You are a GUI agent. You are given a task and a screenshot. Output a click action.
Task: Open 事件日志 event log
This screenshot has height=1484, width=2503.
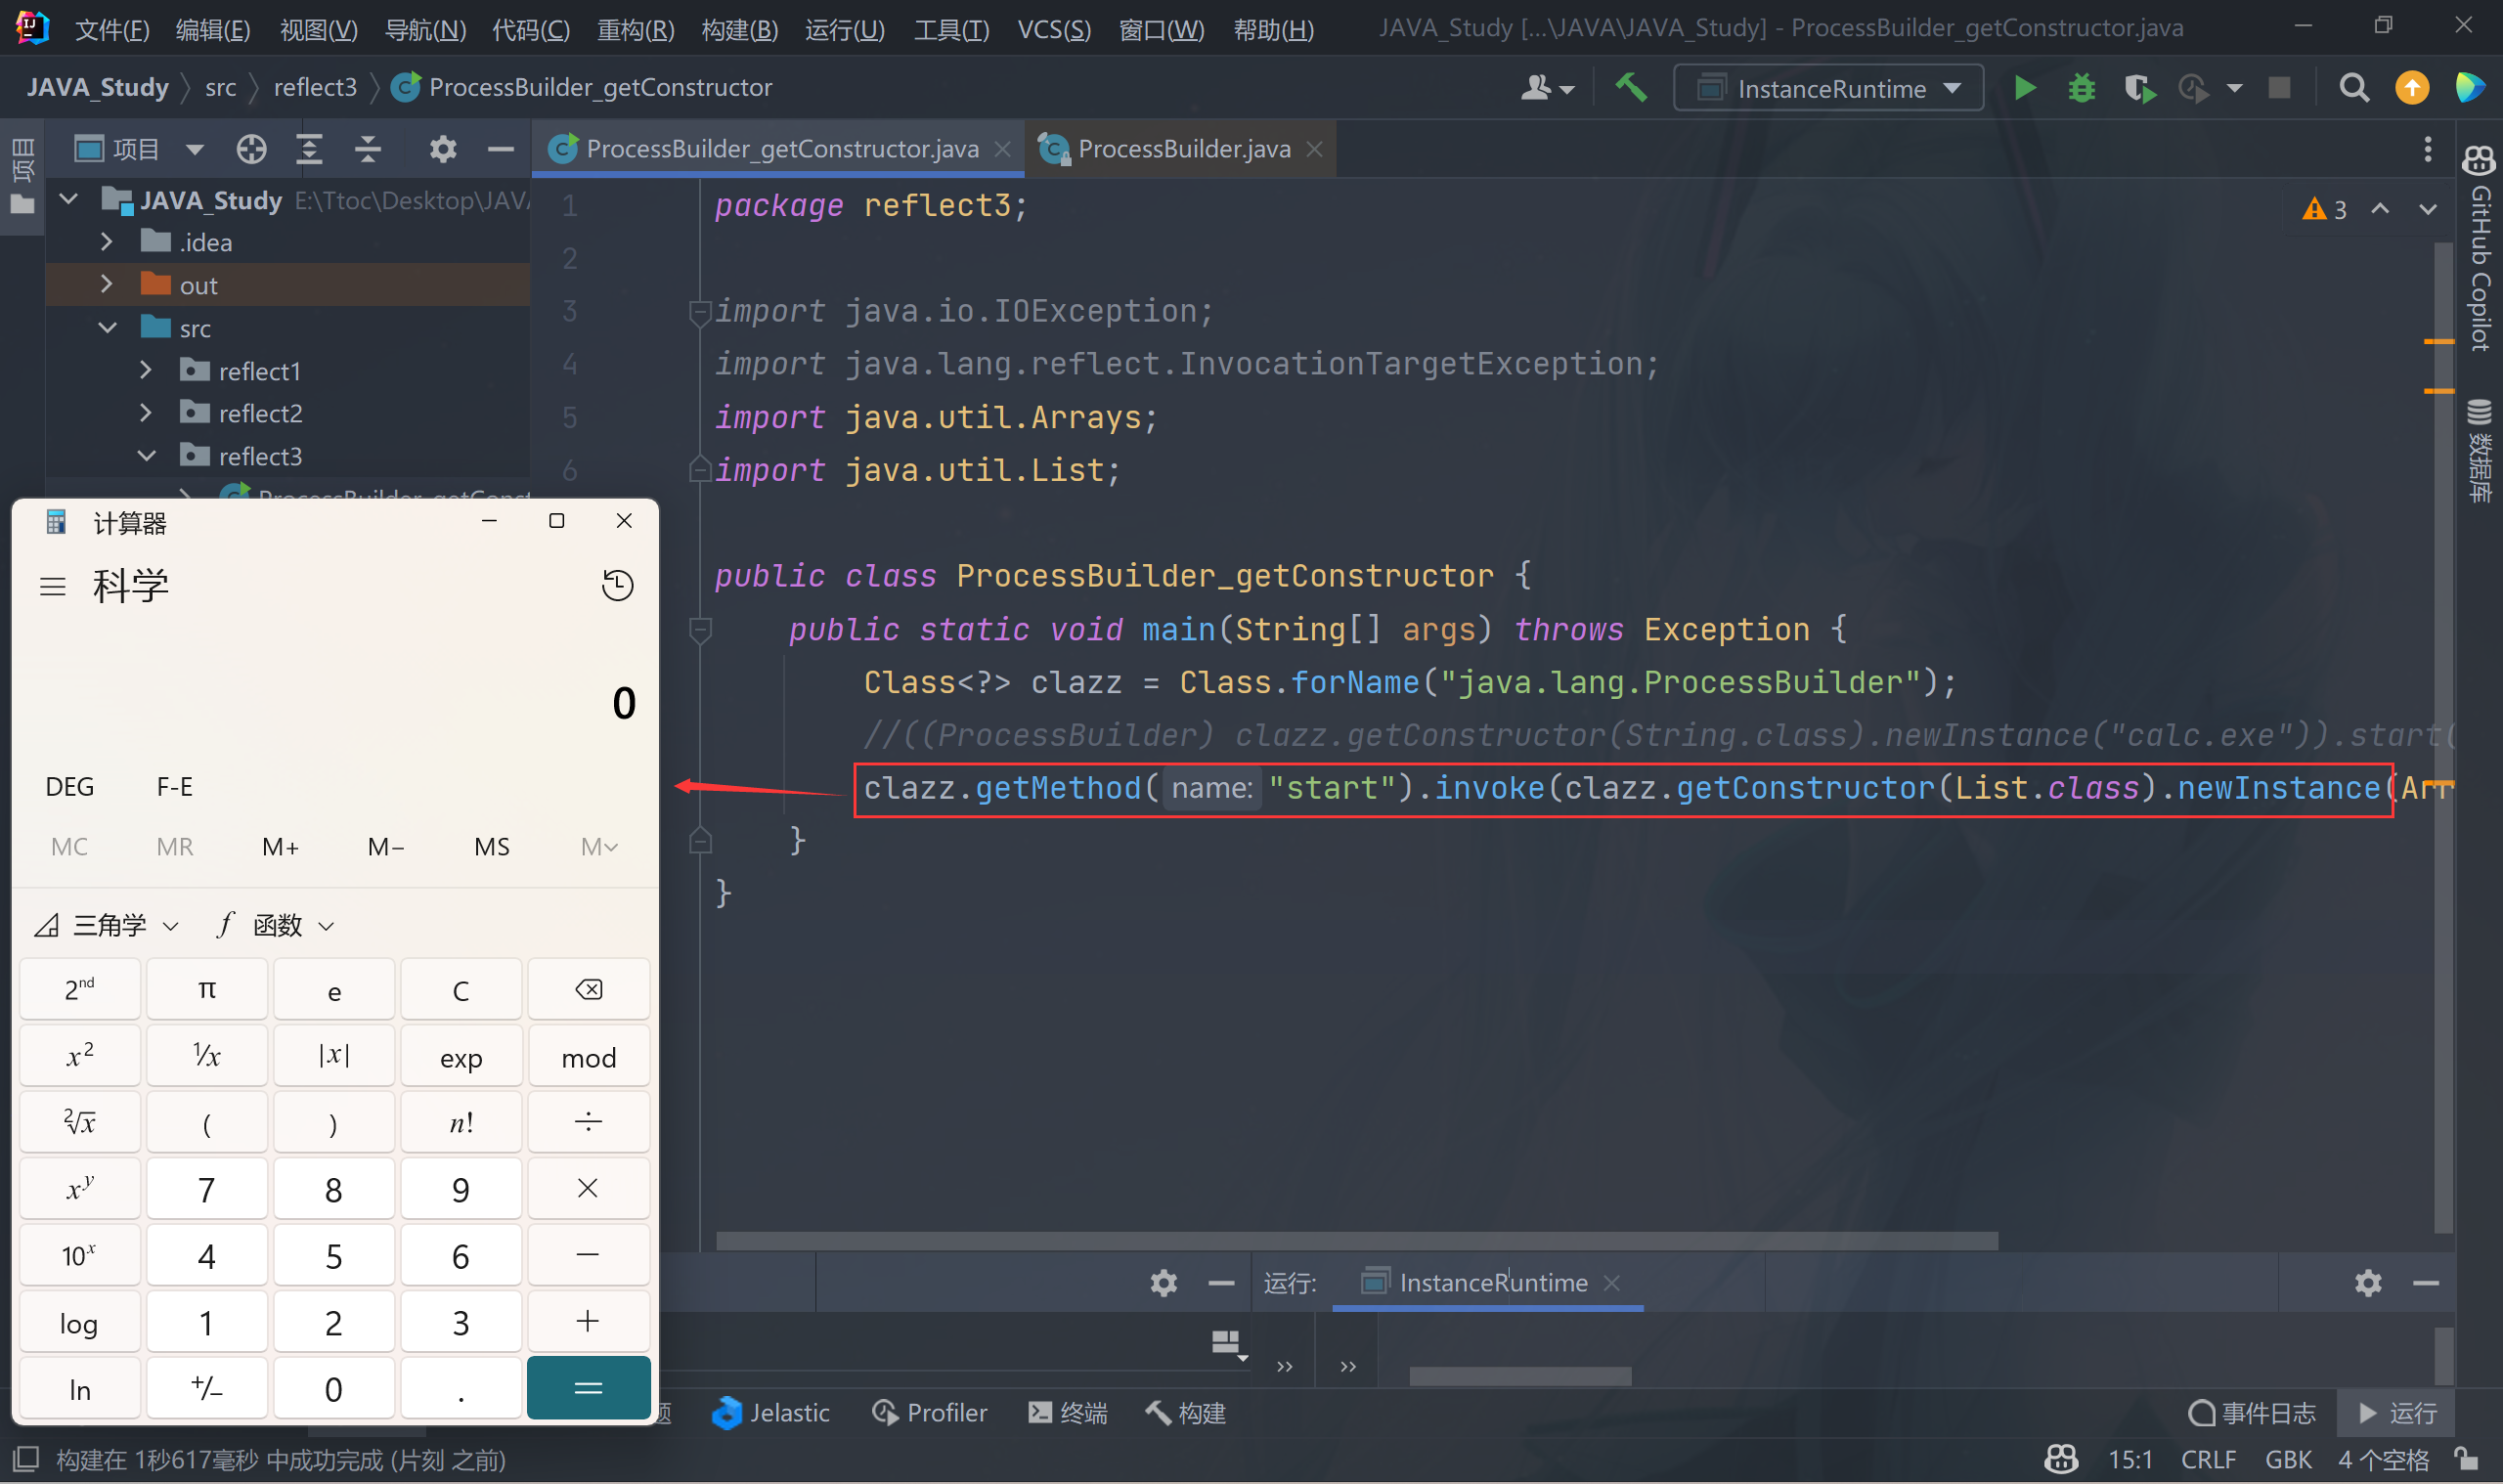tap(2250, 1412)
